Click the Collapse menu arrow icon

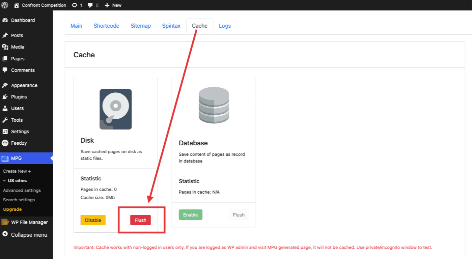[x=5, y=234]
